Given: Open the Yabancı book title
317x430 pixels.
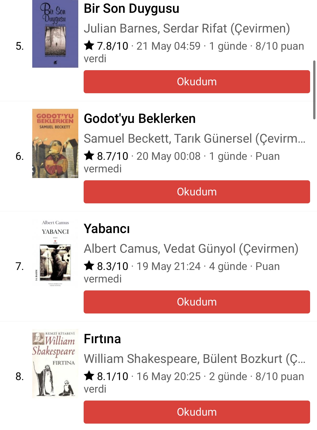Looking at the screenshot, I should click(107, 229).
